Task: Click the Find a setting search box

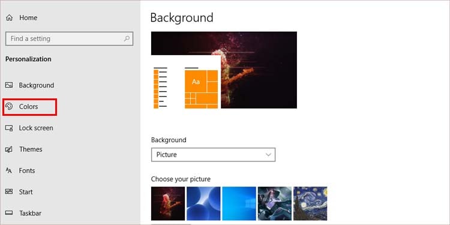Action: [69, 39]
